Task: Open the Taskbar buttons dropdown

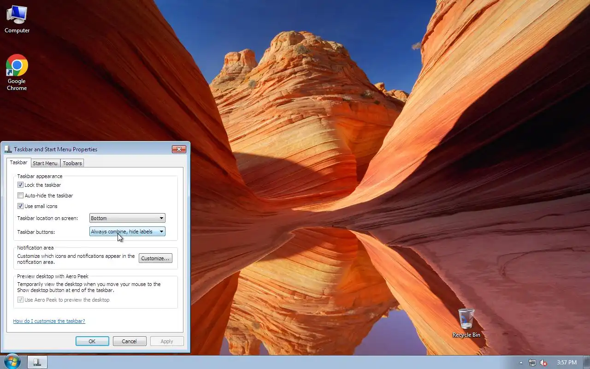Action: 127,232
